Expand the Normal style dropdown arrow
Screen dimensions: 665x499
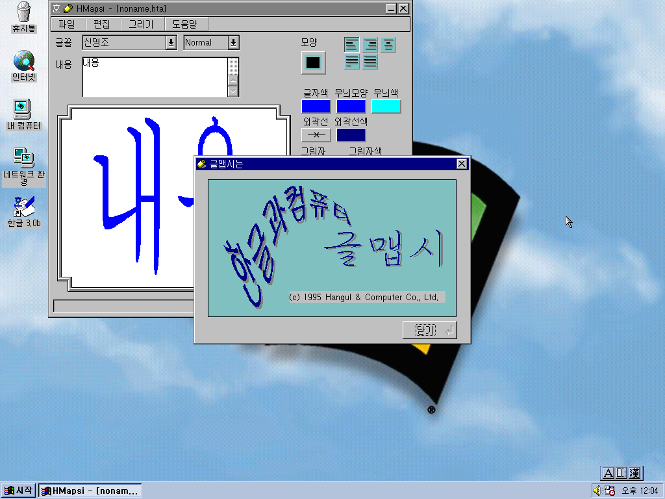point(233,42)
